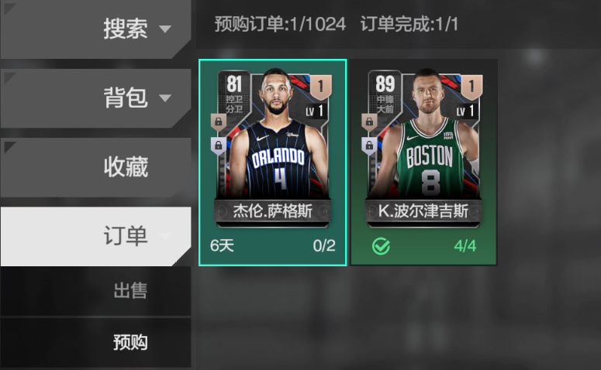601x370 pixels.
Task: Select the K.波尔津吉斯 player card
Action: (x=424, y=163)
